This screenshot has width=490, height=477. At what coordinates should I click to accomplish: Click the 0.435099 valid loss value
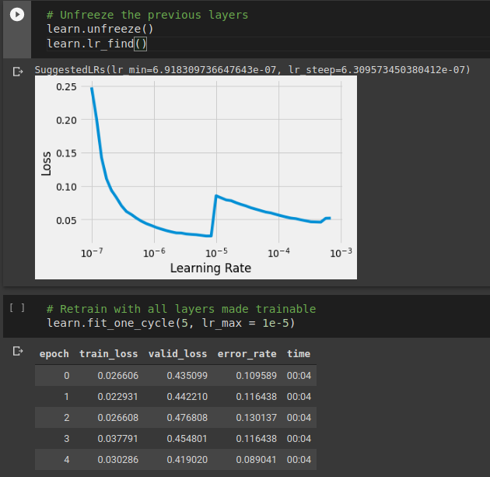187,375
